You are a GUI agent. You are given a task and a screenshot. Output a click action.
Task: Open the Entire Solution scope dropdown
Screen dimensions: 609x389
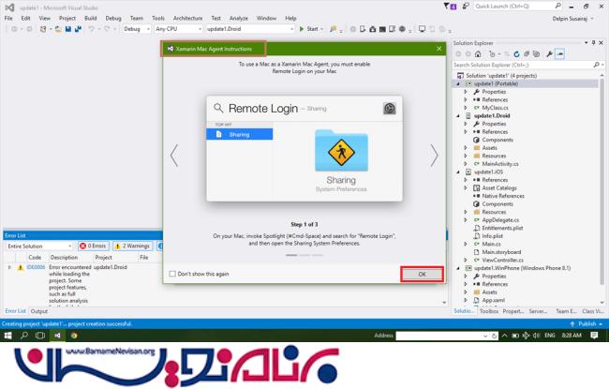[39, 247]
